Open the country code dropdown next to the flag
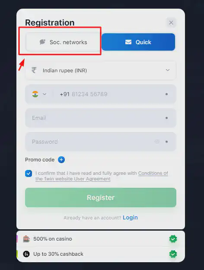The height and width of the screenshot is (270, 204). point(45,94)
